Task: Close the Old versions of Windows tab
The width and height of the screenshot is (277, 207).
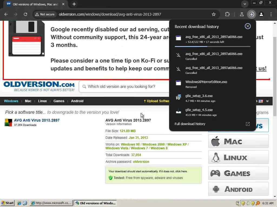Action: pos(63,4)
